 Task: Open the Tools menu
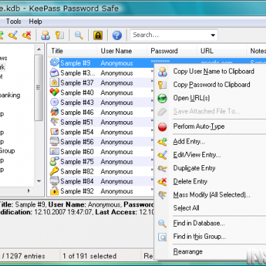tap(13, 22)
